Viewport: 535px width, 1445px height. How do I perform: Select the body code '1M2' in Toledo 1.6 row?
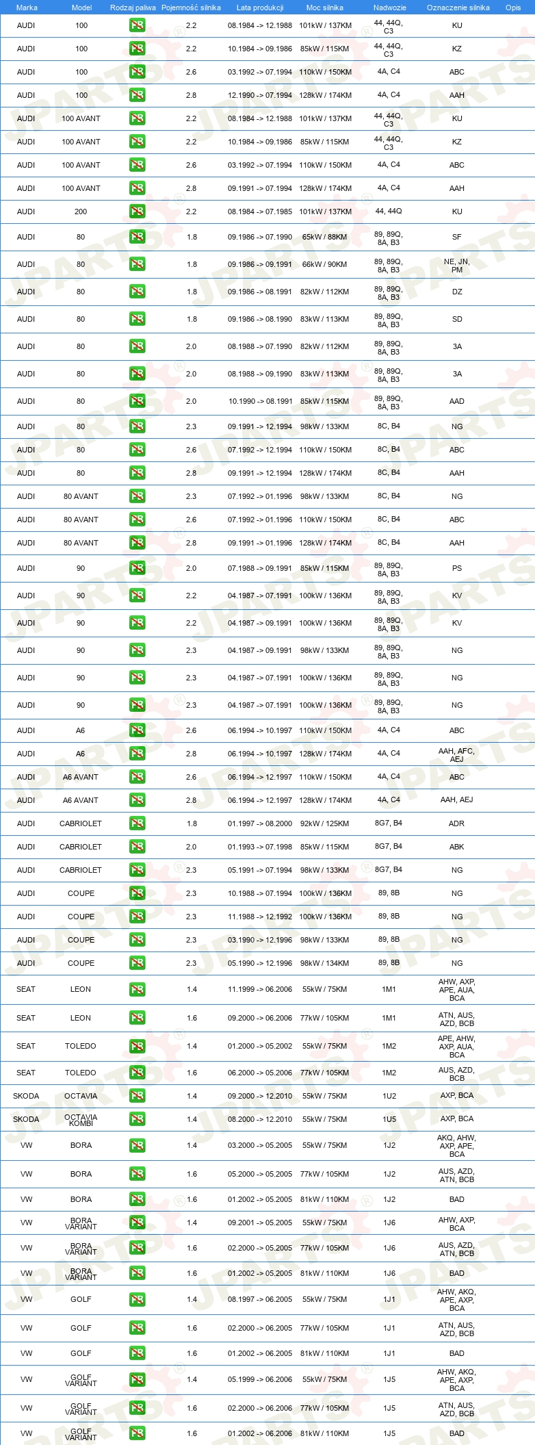[389, 1073]
